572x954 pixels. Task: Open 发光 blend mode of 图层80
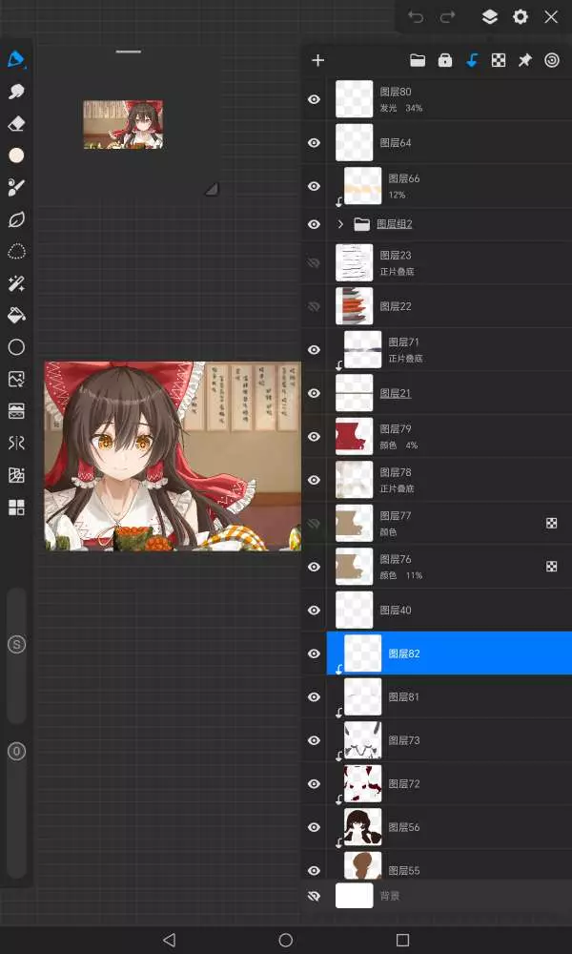click(x=388, y=109)
